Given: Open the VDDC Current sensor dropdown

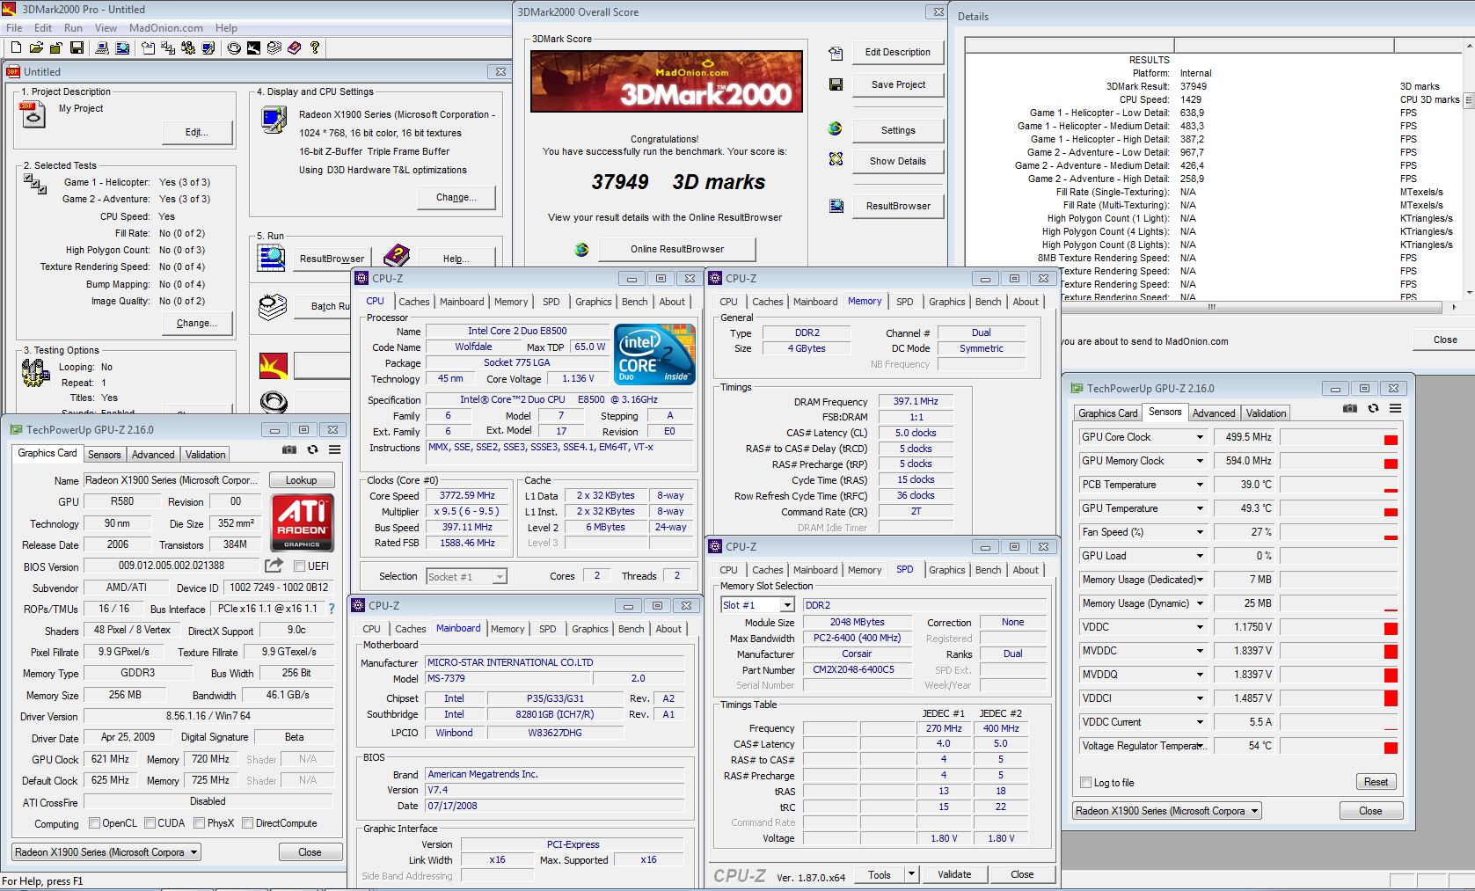Looking at the screenshot, I should click(x=1199, y=722).
